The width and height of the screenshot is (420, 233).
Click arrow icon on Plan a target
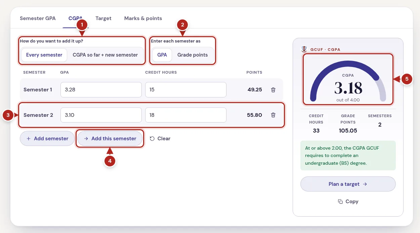point(365,184)
